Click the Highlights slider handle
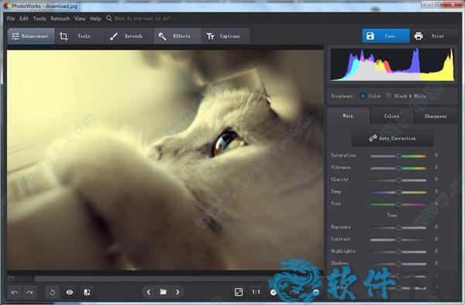465x305 pixels. [x=399, y=251]
